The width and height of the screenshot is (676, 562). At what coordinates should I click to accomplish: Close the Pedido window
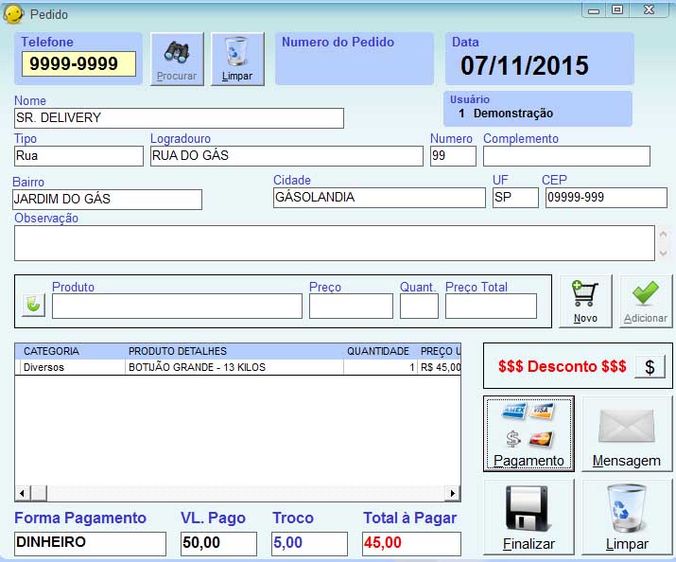pos(649,10)
